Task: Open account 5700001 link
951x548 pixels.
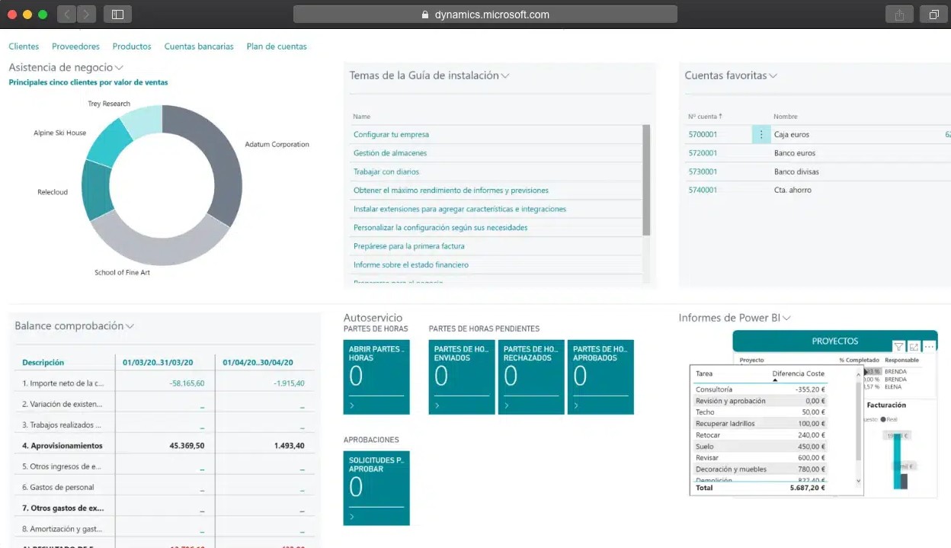Action: click(x=703, y=134)
